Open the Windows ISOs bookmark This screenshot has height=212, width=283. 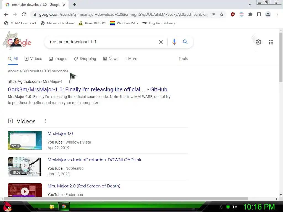click(124, 23)
